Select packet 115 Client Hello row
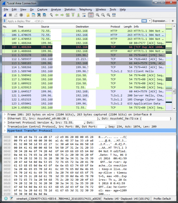178x203 pixels. [x=84, y=71]
